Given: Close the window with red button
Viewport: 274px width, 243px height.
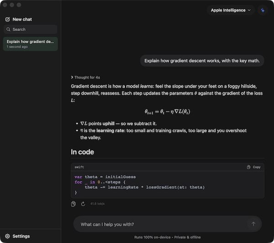Looking at the screenshot, I should (5, 5).
